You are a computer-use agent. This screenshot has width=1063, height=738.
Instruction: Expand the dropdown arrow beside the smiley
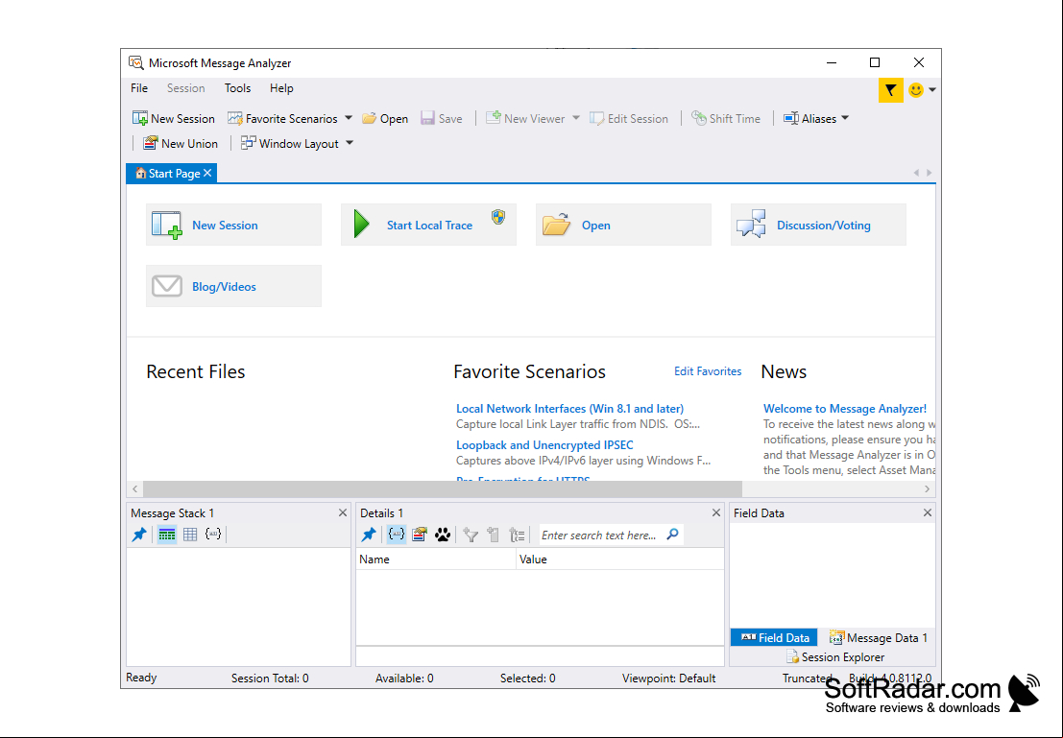932,89
